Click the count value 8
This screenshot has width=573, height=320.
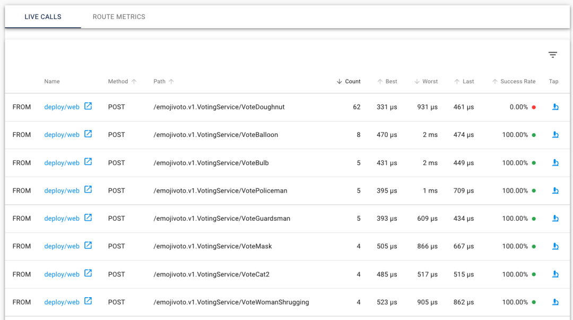point(359,135)
